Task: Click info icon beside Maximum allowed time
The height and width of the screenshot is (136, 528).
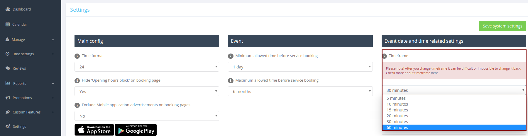Action: tap(231, 80)
